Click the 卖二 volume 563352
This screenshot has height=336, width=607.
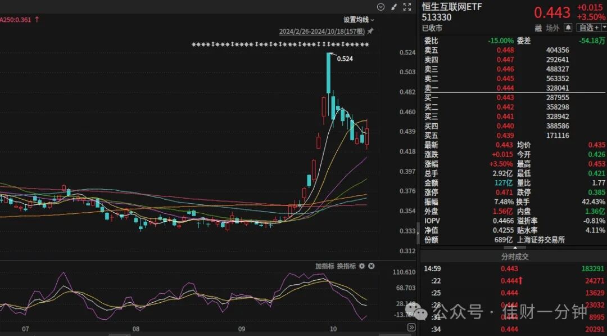coord(558,79)
